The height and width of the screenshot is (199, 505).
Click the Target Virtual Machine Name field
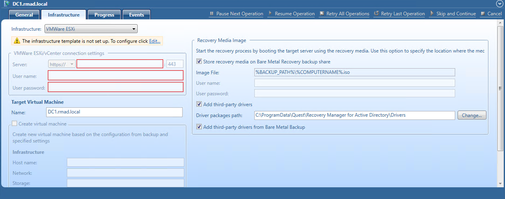tap(115, 112)
